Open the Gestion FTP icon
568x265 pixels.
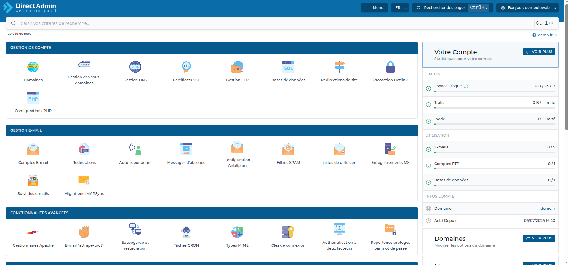(237, 67)
